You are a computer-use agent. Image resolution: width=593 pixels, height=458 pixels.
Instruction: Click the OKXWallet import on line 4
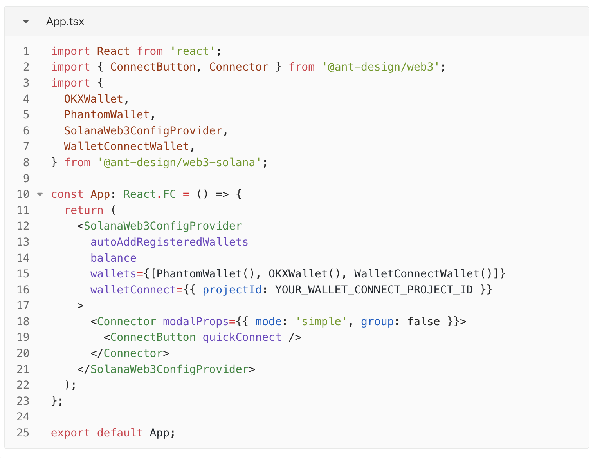click(x=94, y=99)
